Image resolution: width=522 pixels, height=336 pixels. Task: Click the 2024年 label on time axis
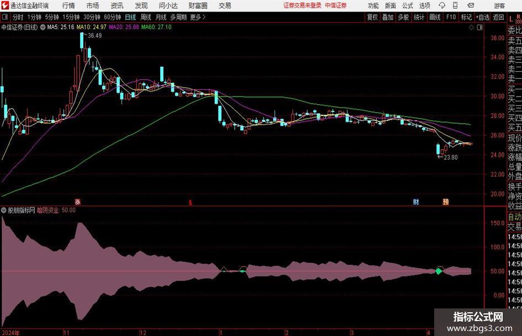[10, 333]
